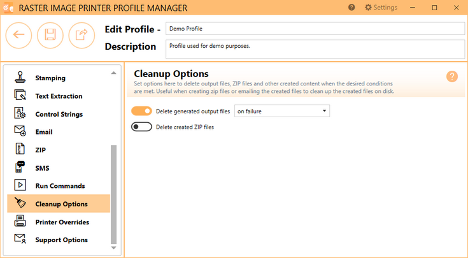468x258 pixels.
Task: Open Settings from the title bar
Action: click(x=381, y=8)
